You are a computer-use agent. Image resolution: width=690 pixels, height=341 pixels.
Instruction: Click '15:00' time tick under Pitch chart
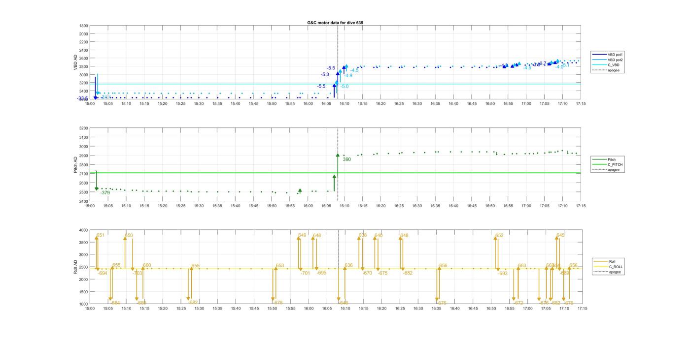pyautogui.click(x=90, y=206)
